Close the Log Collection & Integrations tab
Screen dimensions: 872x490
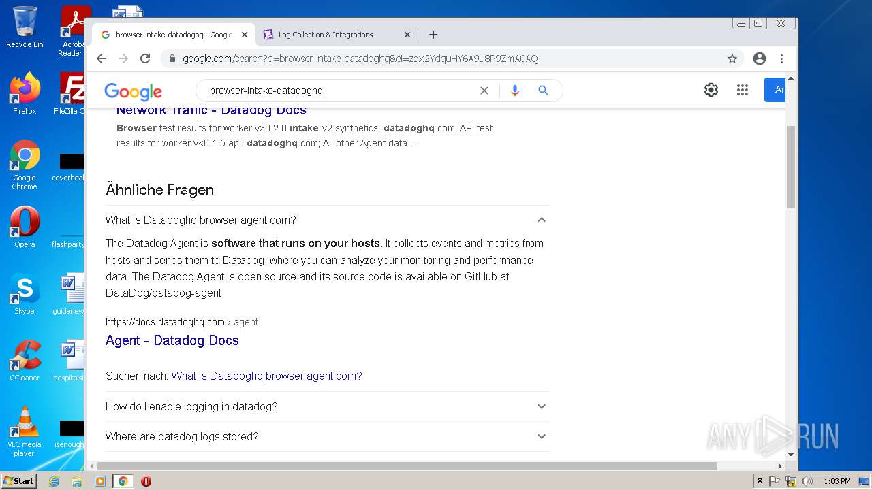tap(407, 35)
